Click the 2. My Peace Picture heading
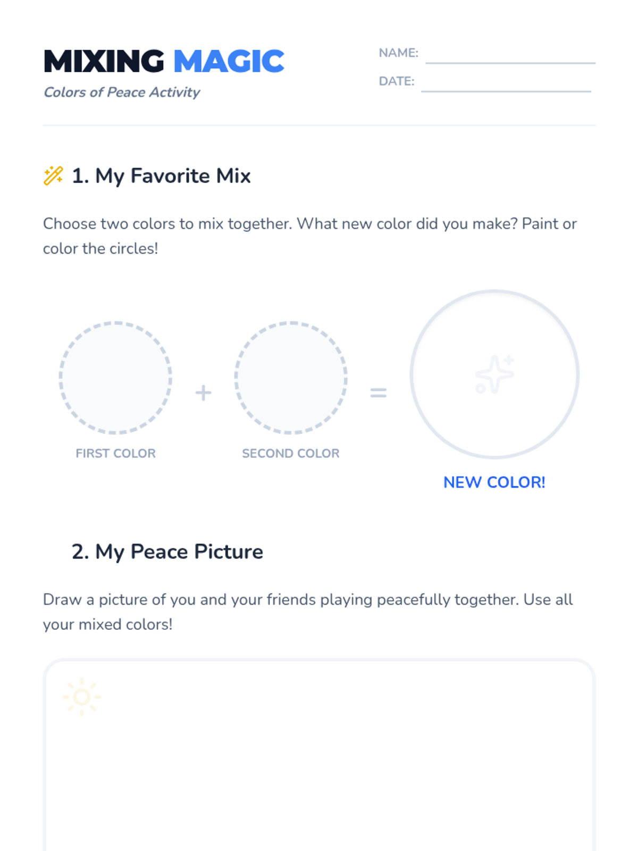638x851 pixels. [167, 552]
